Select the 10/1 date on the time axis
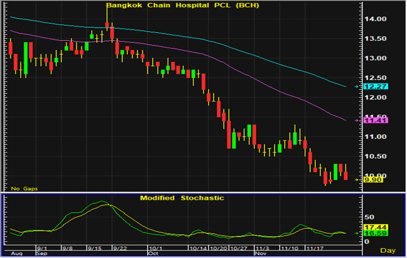This screenshot has width=407, height=258. (x=154, y=248)
